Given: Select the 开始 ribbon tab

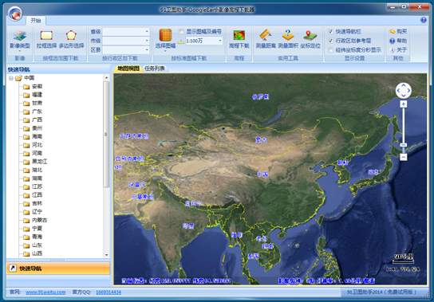Looking at the screenshot, I should tap(36, 21).
